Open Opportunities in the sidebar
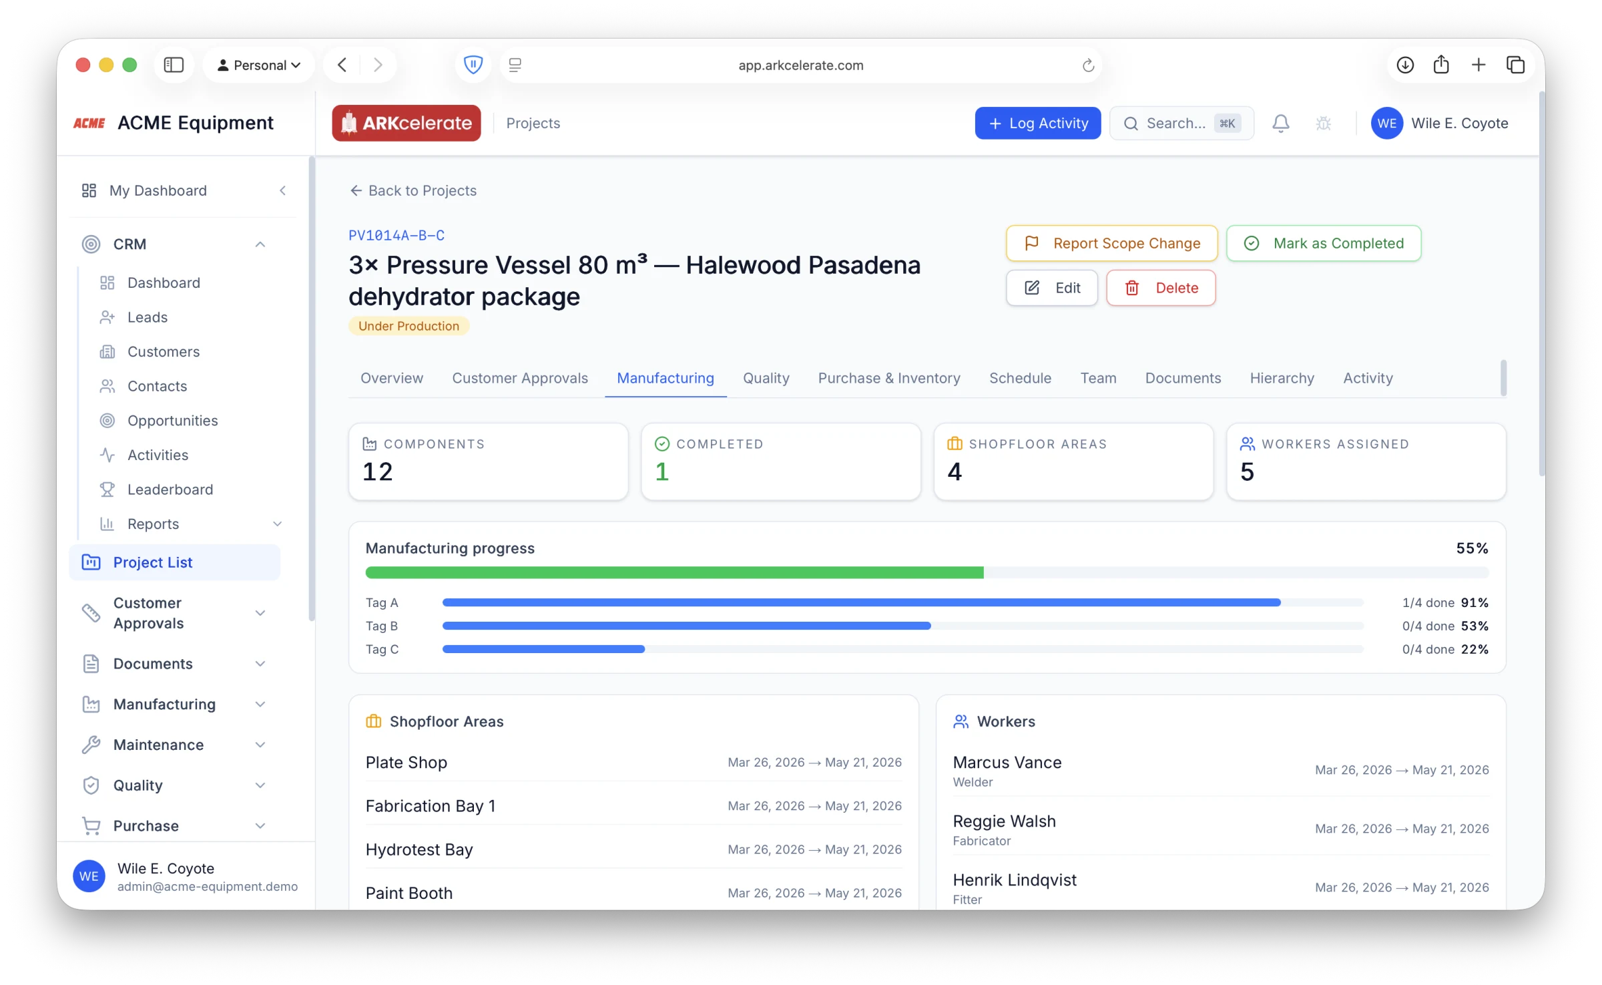The image size is (1602, 985). point(172,420)
